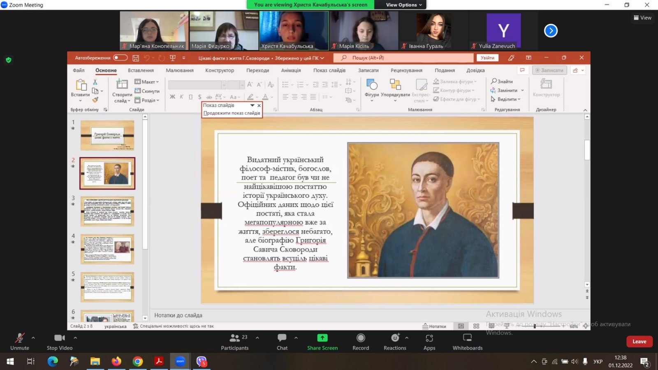Leave the Zoom meeting
This screenshot has width=658, height=370.
pyautogui.click(x=639, y=342)
